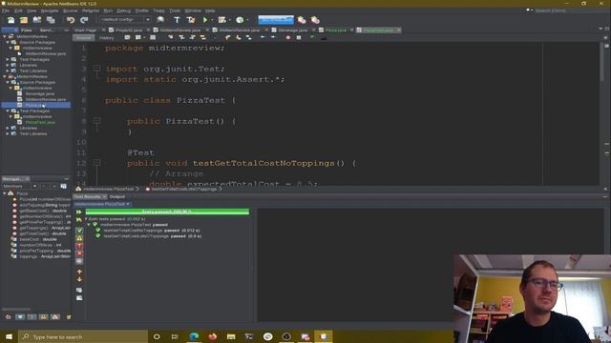This screenshot has height=343, width=611.
Task: Toggle show passed tests filter
Action: click(79, 231)
